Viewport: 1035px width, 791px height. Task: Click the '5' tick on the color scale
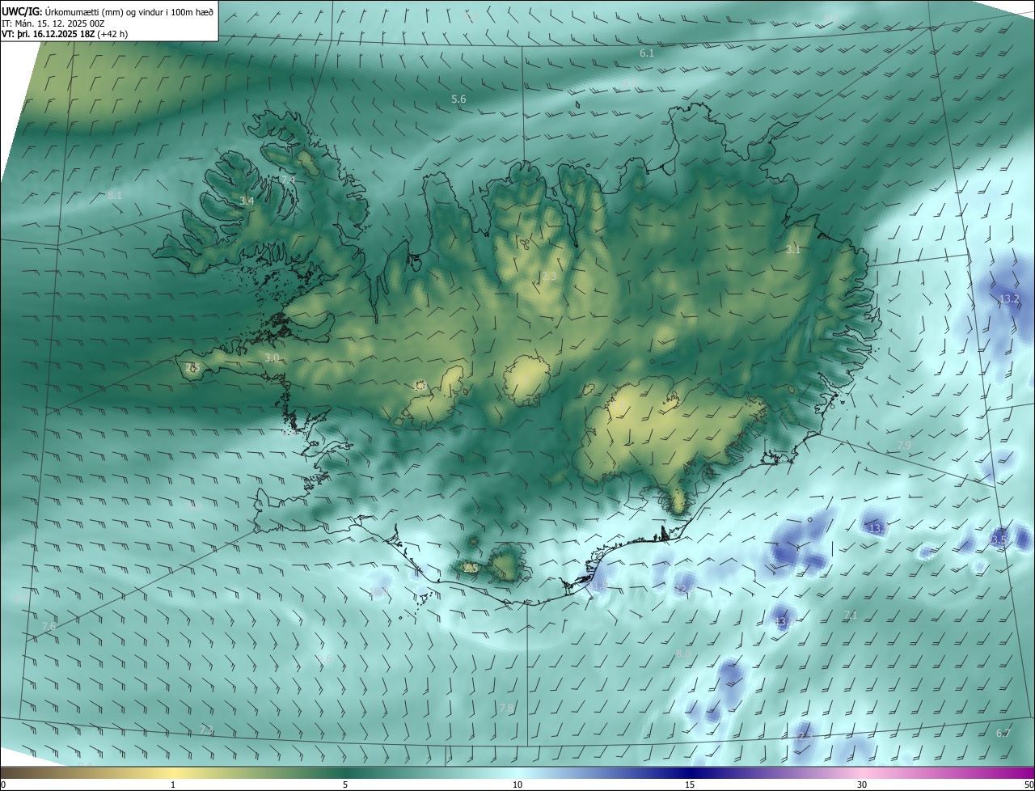[345, 785]
